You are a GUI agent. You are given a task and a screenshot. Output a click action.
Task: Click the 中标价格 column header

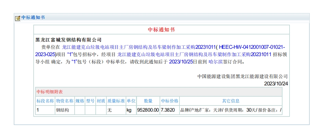pos(170,101)
